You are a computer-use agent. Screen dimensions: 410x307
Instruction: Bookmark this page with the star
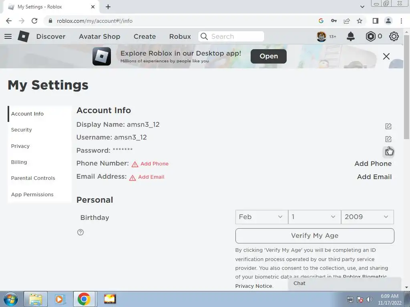(x=360, y=21)
